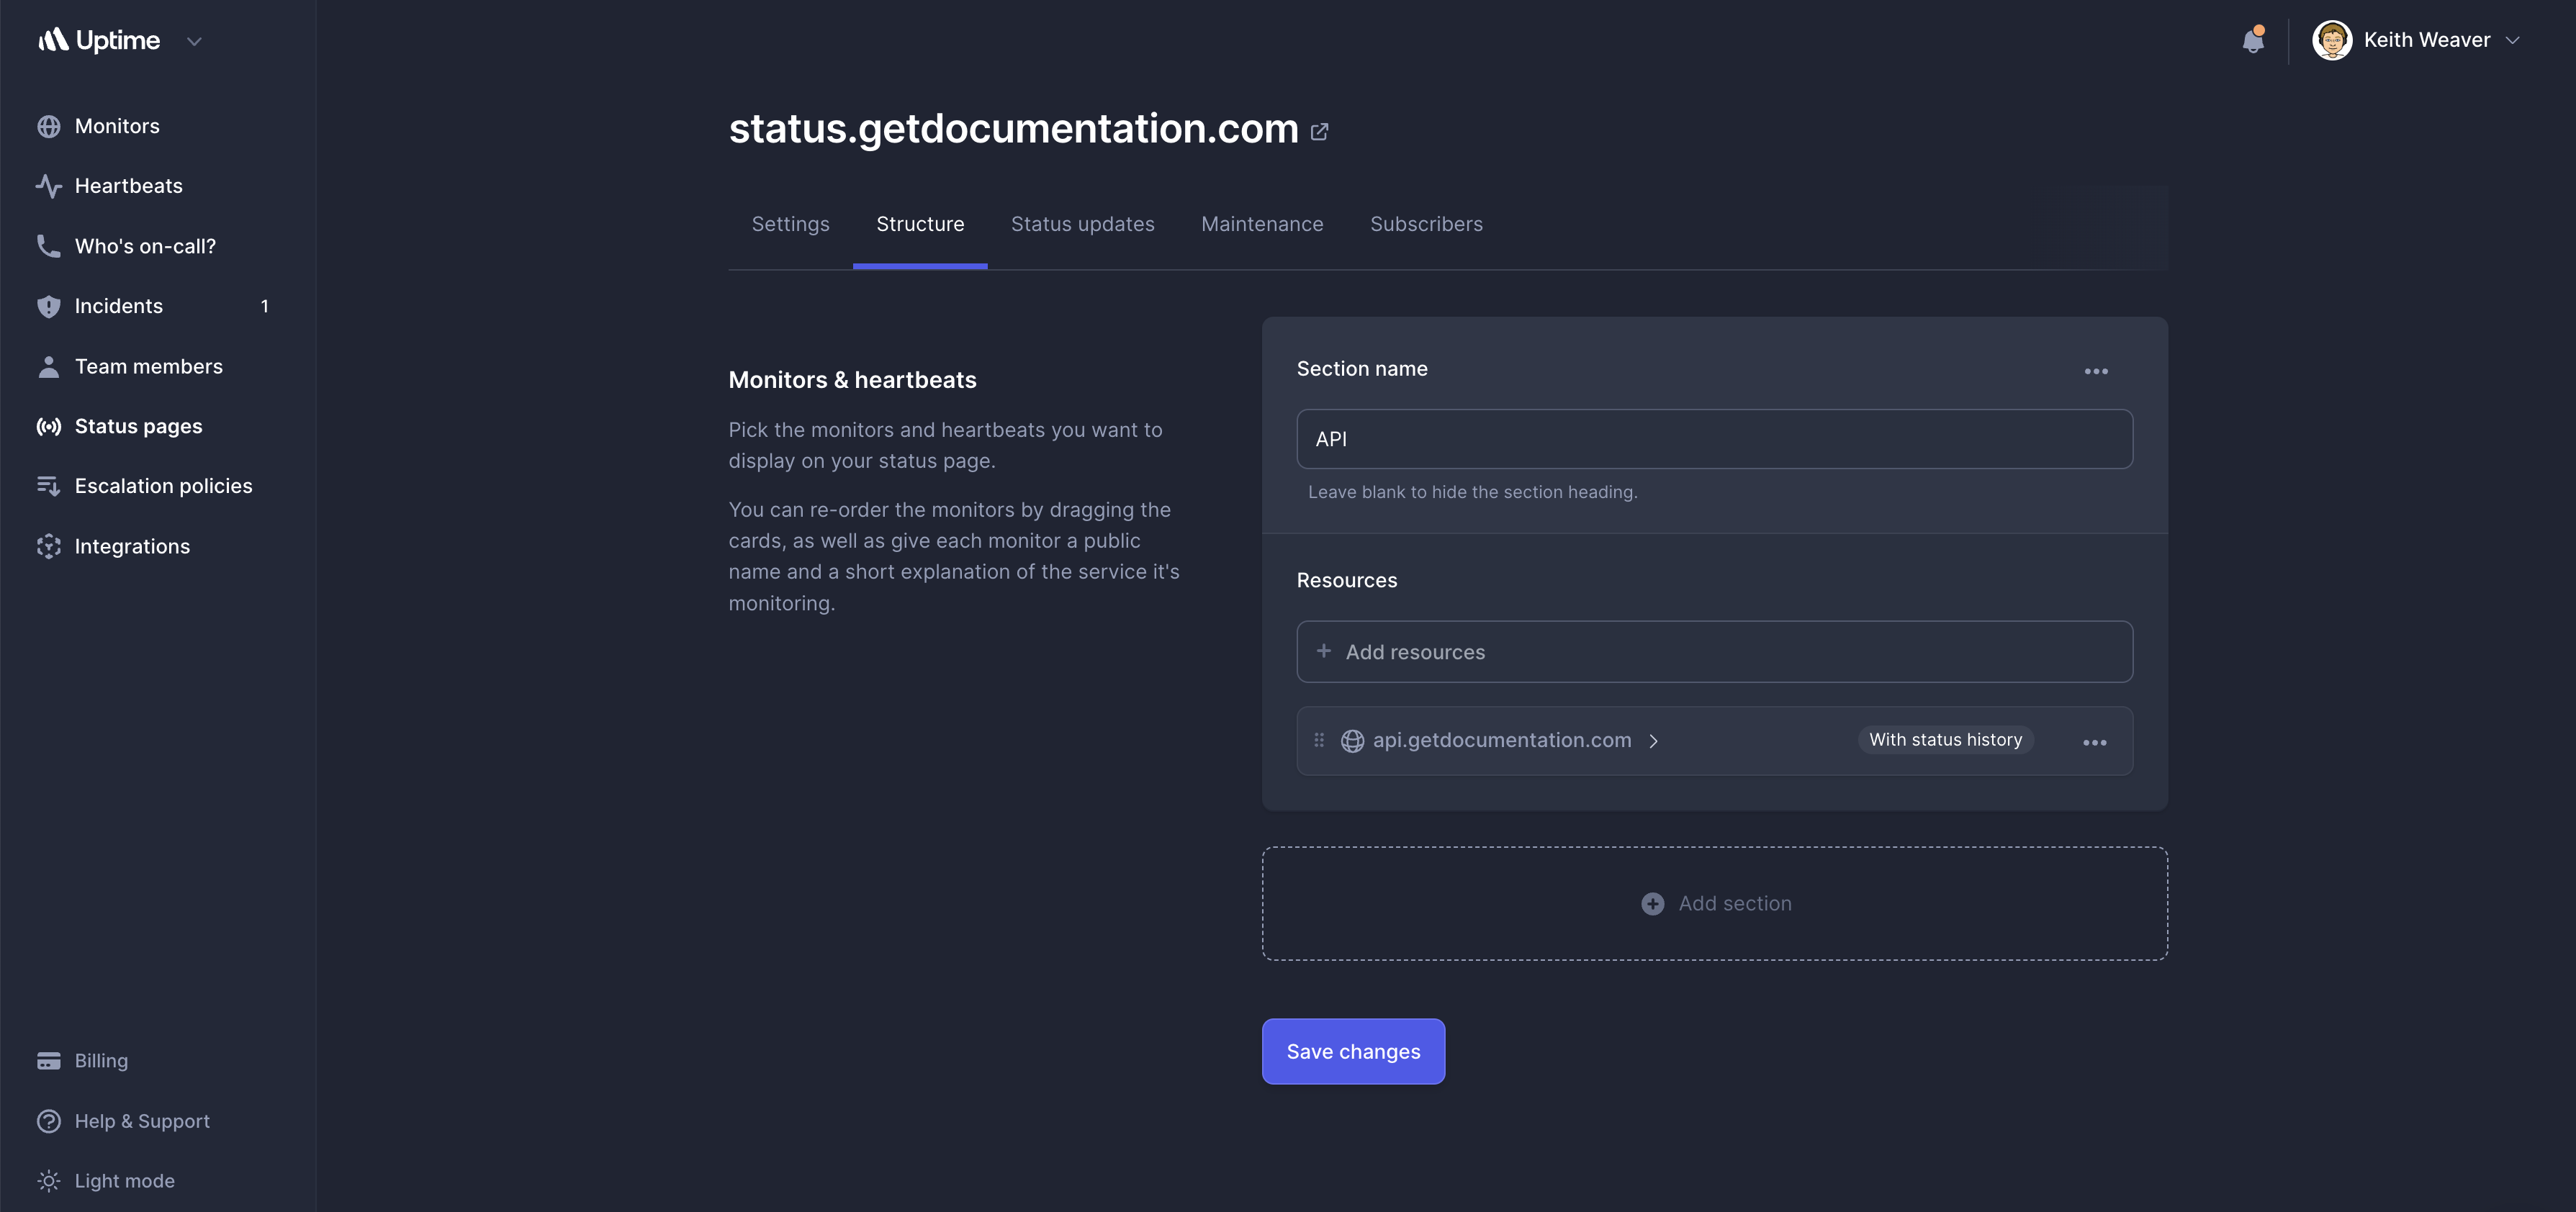The height and width of the screenshot is (1212, 2576).
Task: Open Escalation policies icon in sidebar
Action: [48, 486]
